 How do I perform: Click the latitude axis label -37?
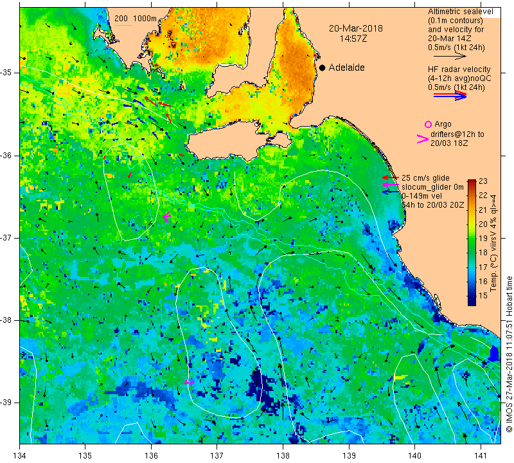point(6,237)
